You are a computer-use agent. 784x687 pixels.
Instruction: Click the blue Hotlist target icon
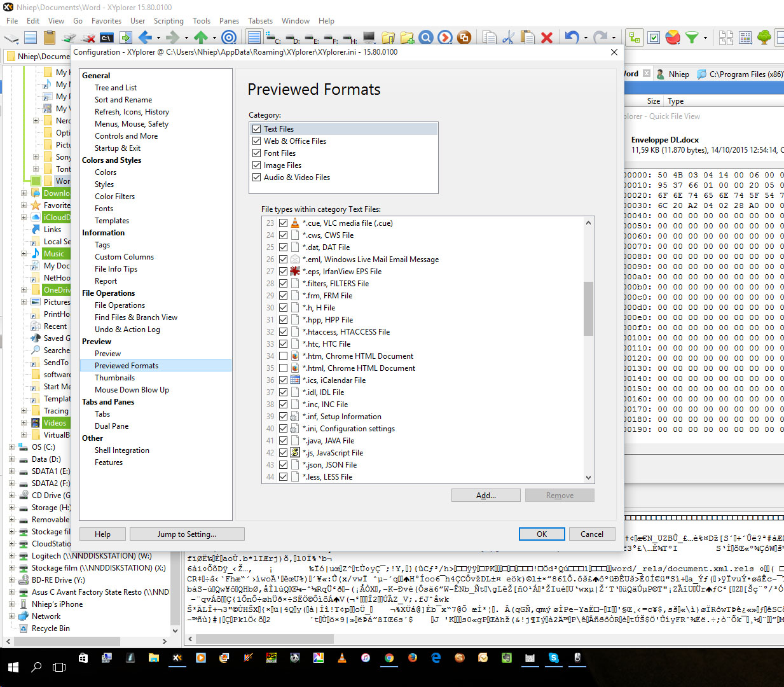[229, 38]
